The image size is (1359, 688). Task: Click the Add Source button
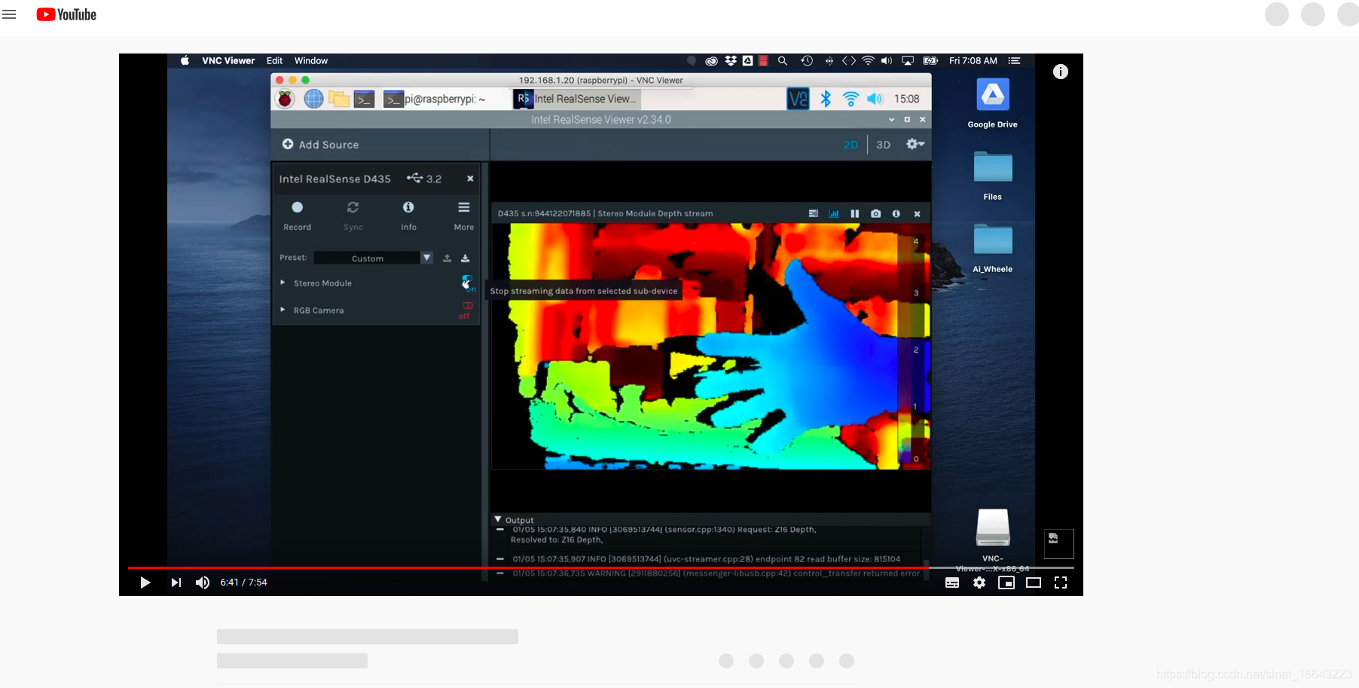tap(320, 144)
